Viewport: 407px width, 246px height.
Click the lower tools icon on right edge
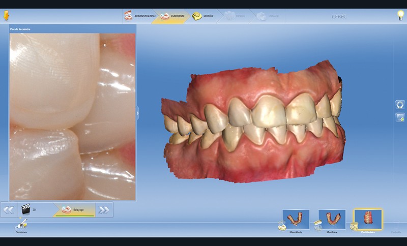400,117
